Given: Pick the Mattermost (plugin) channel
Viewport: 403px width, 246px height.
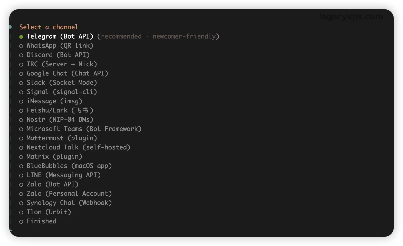Looking at the screenshot, I should (x=62, y=138).
